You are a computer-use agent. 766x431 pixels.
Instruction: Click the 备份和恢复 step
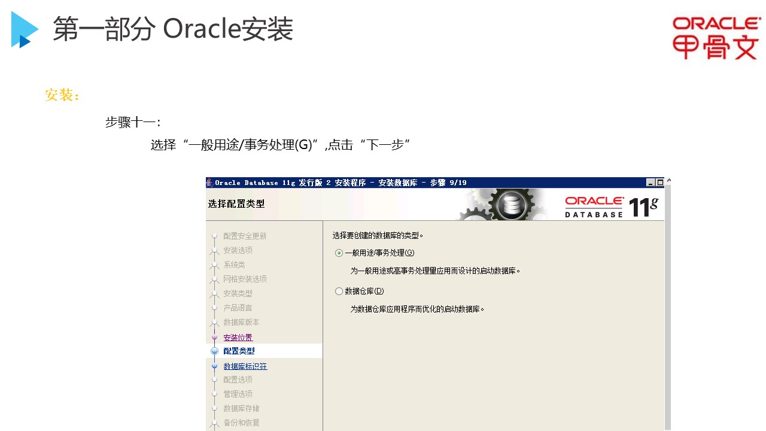point(241,423)
